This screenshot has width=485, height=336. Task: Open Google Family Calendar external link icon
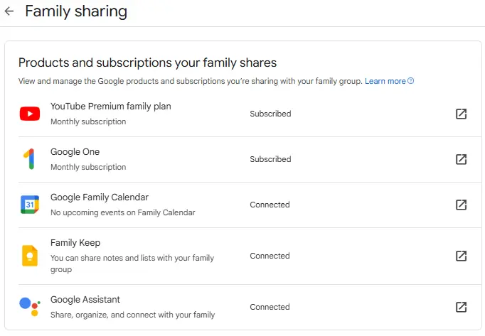pyautogui.click(x=461, y=205)
